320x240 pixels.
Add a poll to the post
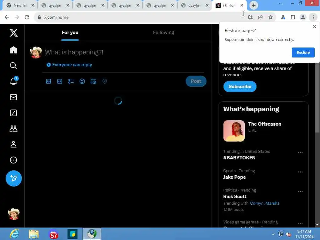pos(71,81)
